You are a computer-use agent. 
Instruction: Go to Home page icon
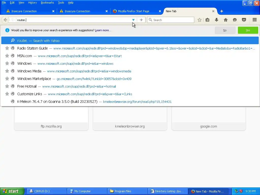[x=226, y=20]
